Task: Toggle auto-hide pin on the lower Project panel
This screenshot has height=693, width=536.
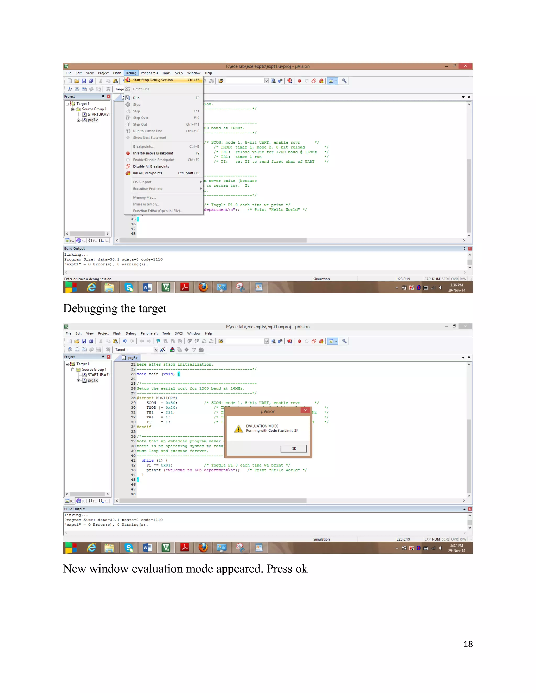Action: pos(103,357)
